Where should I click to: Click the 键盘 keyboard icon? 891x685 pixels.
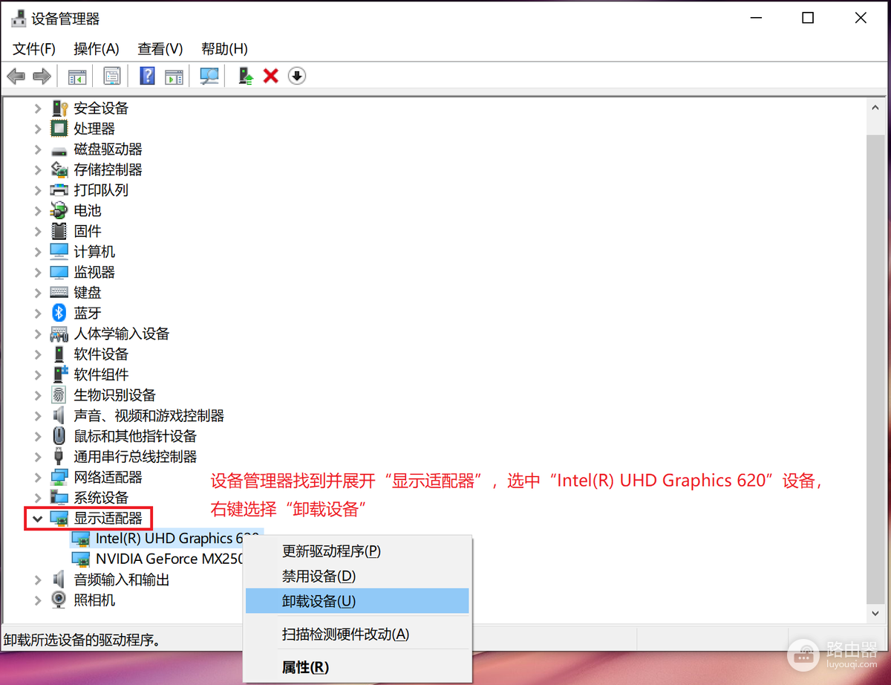coord(59,293)
